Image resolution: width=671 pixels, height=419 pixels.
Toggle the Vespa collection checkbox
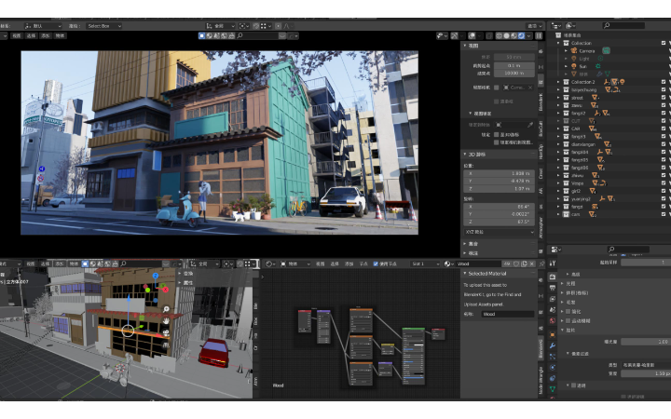click(664, 183)
